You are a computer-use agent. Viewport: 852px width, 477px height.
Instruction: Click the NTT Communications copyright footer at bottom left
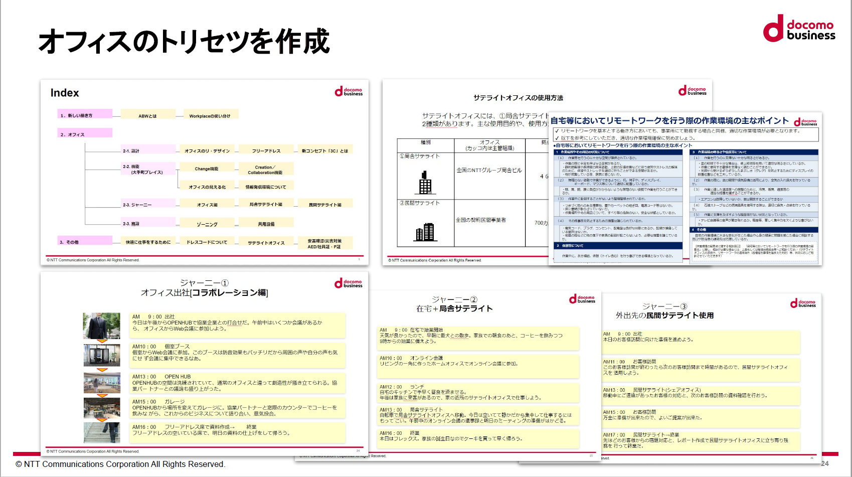click(x=120, y=464)
